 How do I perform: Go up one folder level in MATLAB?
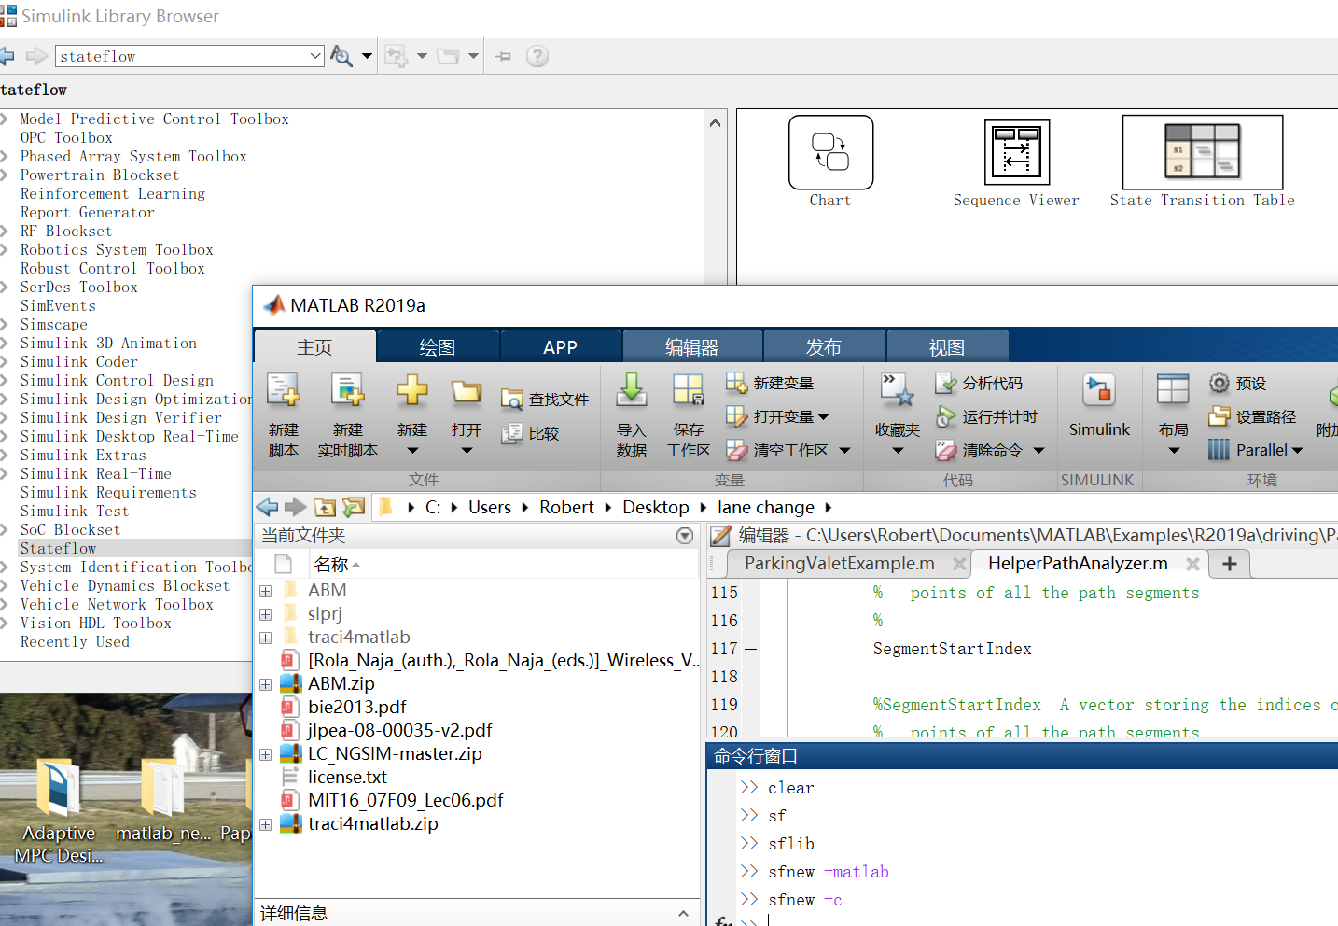(325, 507)
